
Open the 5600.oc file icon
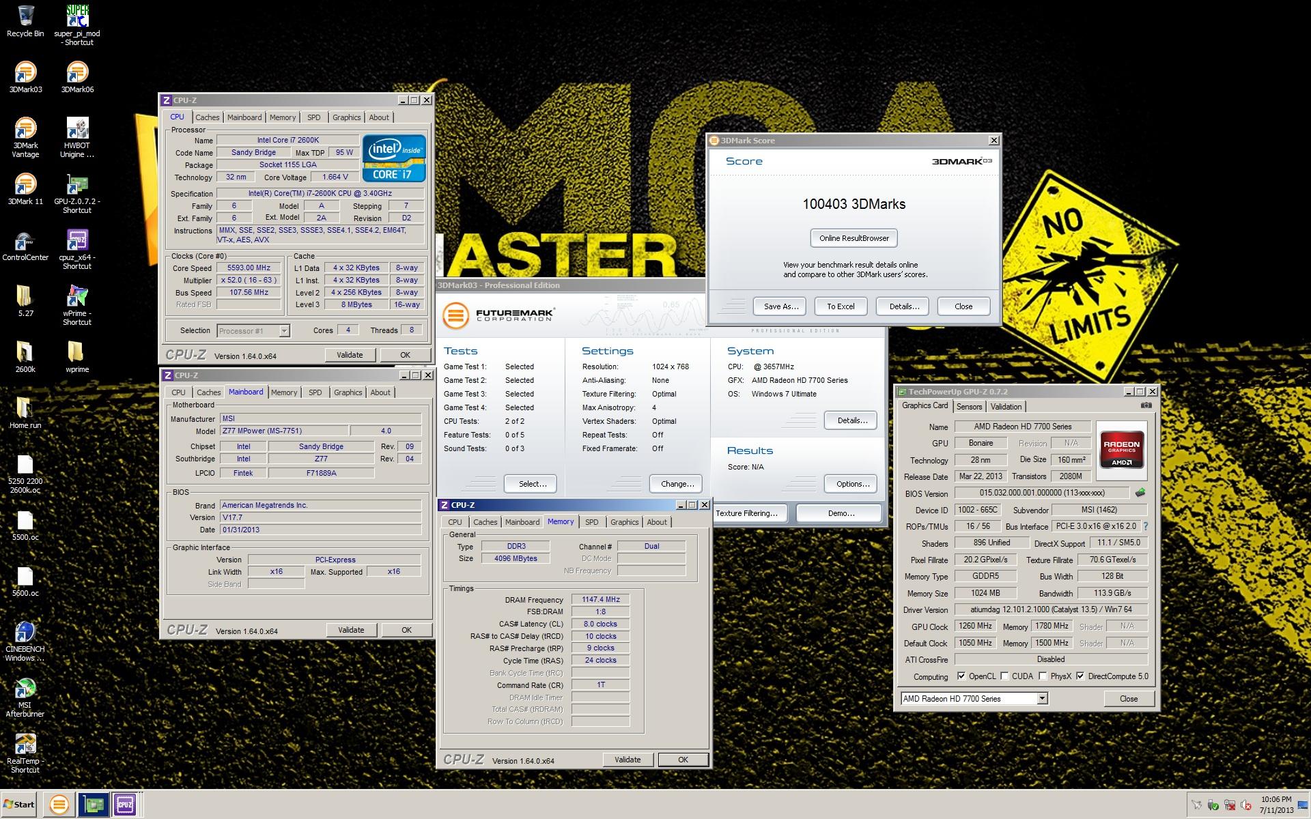[25, 581]
